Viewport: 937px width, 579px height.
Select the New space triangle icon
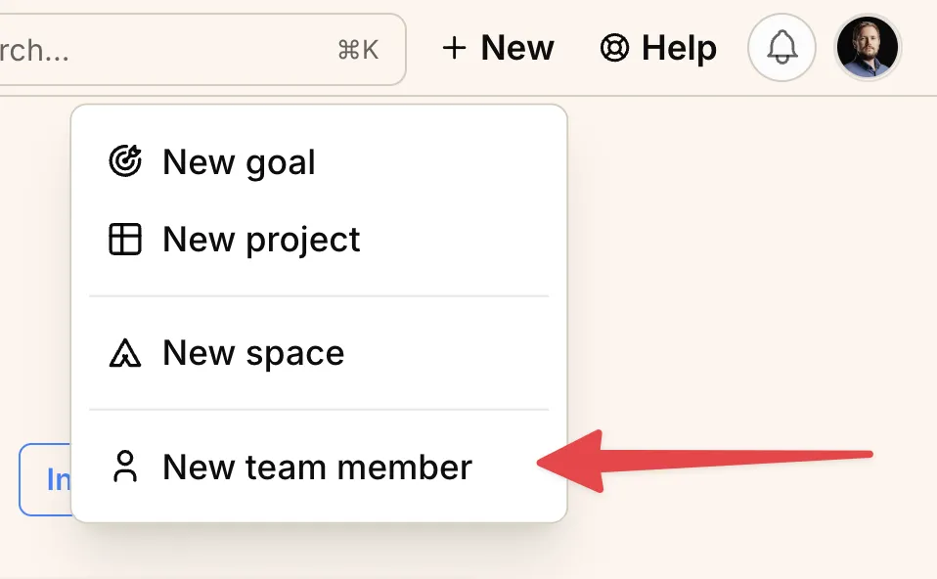pyautogui.click(x=126, y=353)
